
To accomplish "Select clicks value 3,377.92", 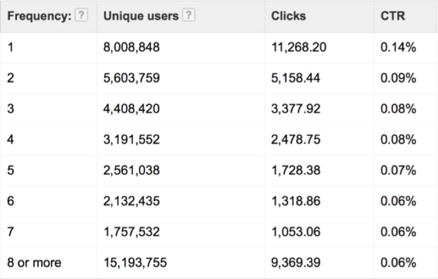I will [x=295, y=108].
